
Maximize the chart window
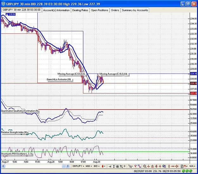[x=188, y=4]
